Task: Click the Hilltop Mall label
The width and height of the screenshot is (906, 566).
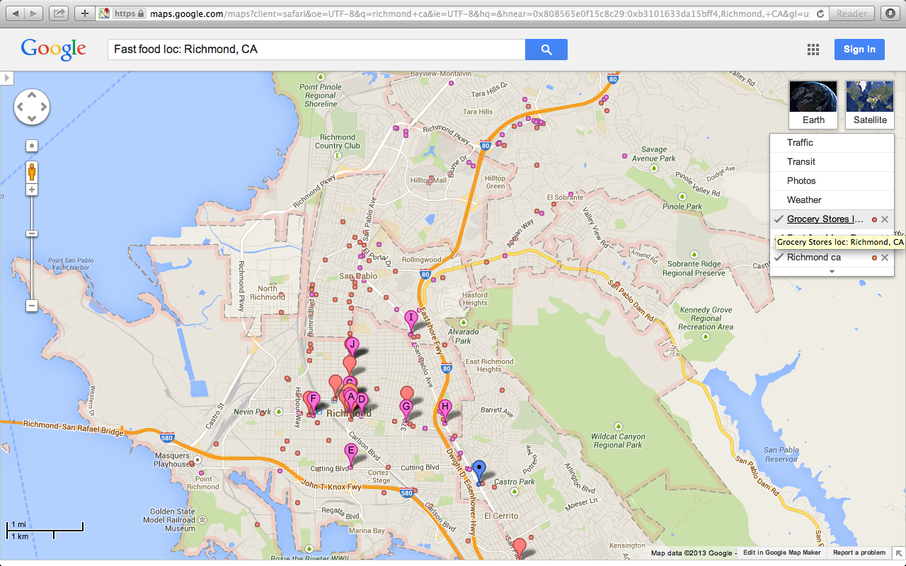Action: click(428, 180)
